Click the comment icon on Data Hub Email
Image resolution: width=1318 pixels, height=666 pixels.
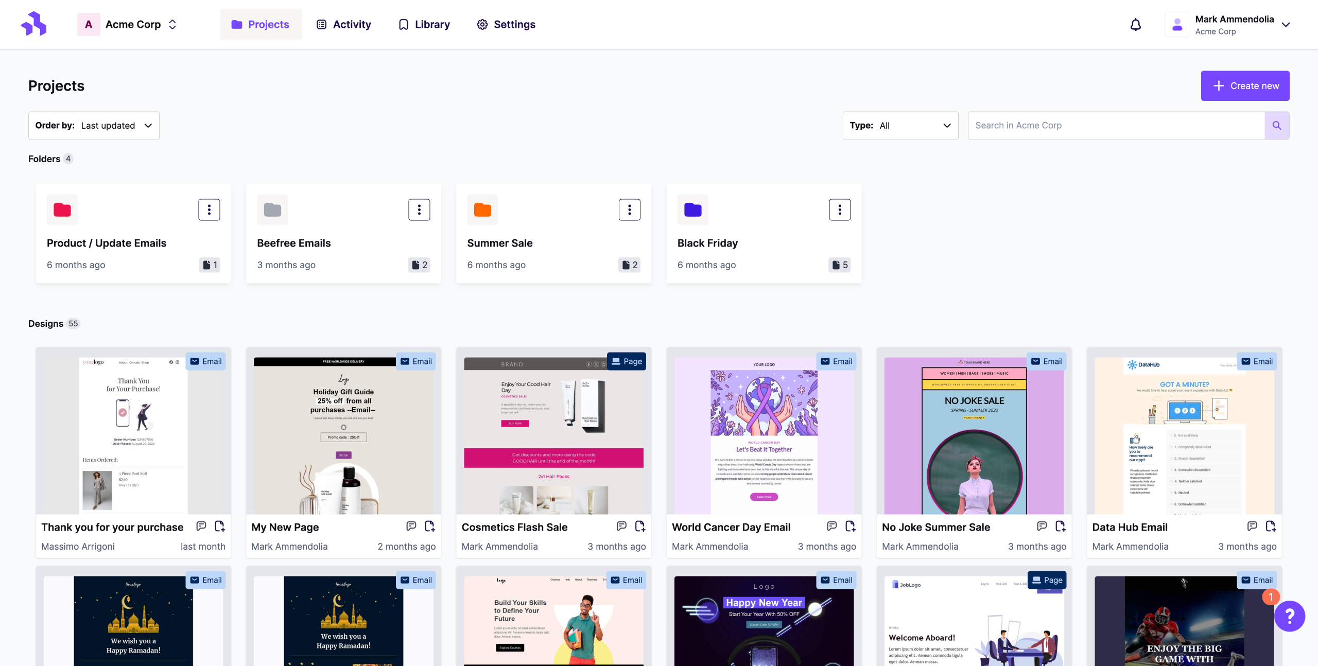click(1252, 526)
